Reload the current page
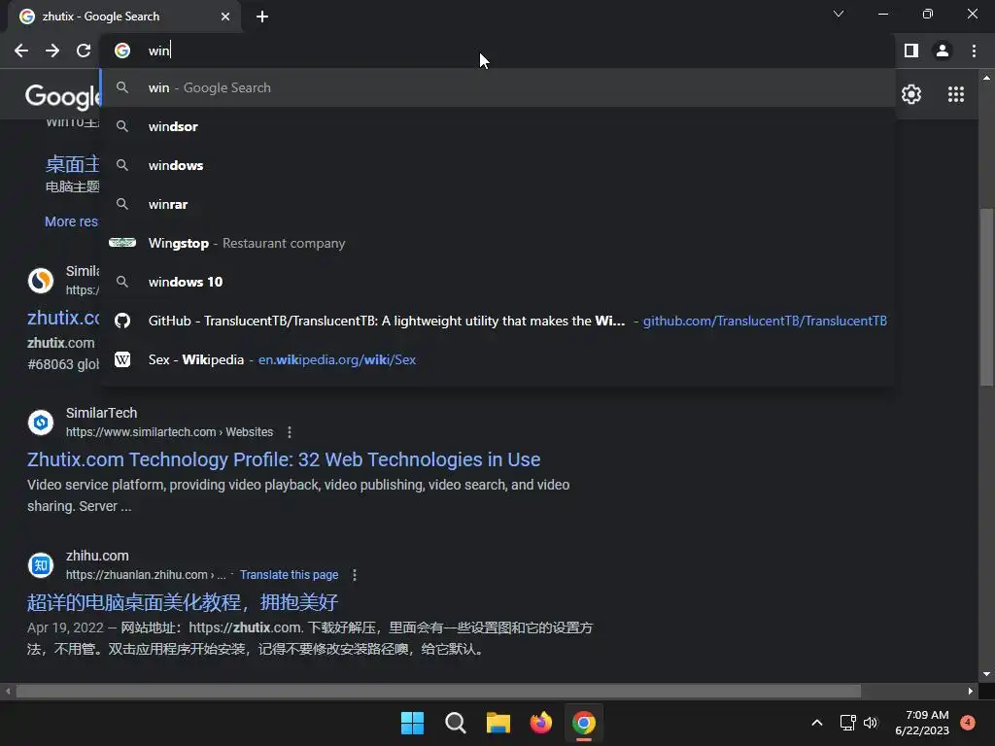 click(x=84, y=51)
